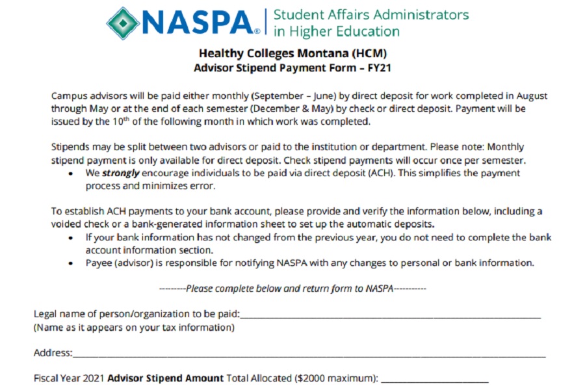The width and height of the screenshot is (585, 390).
Task: Click the Legal name blank line field
Action: [390, 316]
